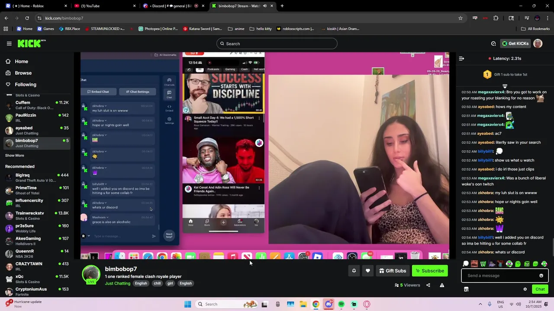Open the user profile avatar menu
The width and height of the screenshot is (554, 311).
(538, 43)
